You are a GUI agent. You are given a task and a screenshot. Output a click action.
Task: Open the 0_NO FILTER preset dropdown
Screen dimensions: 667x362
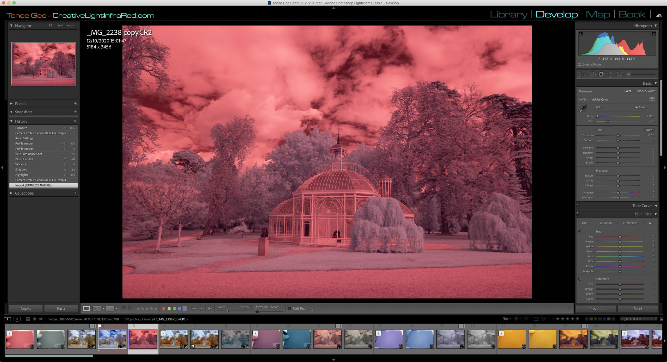(x=639, y=319)
